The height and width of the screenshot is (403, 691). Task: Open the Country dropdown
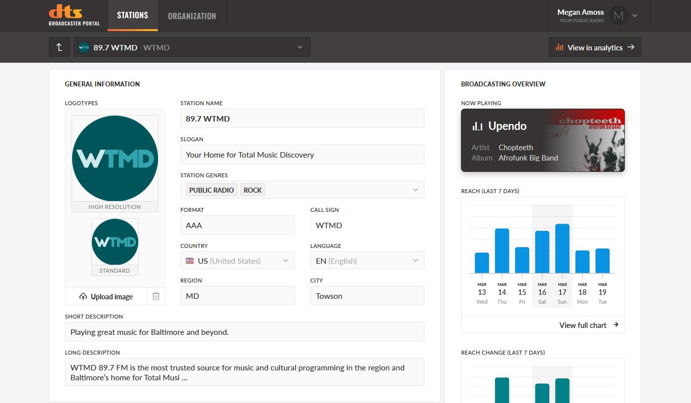(237, 260)
